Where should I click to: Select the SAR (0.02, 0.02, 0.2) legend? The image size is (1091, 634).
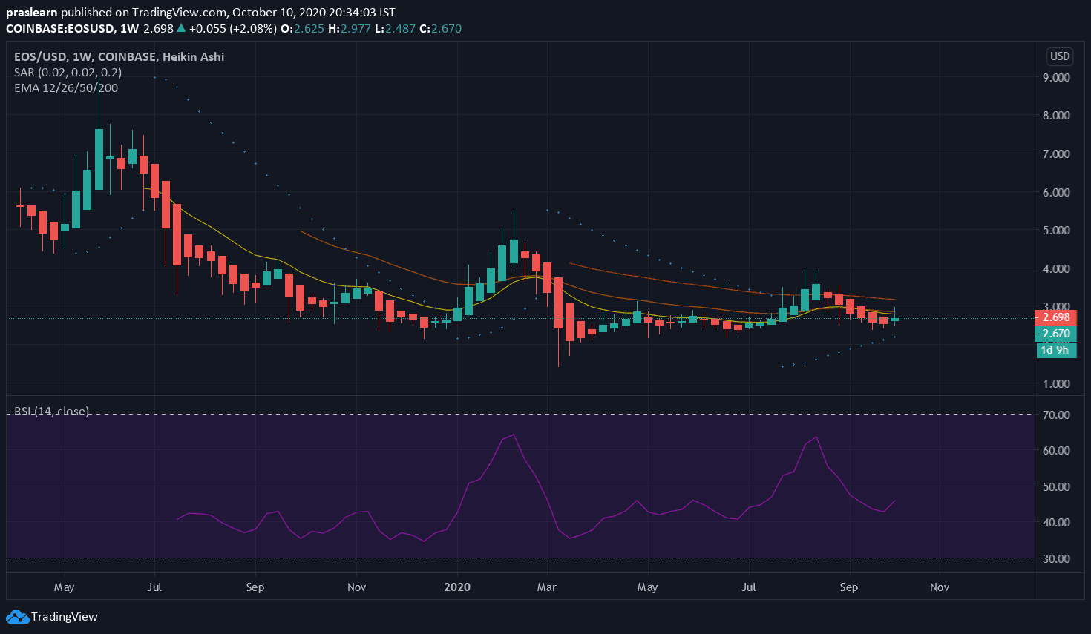point(68,73)
